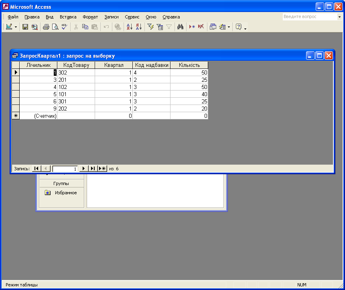Select the Код надбавки column header
345x290 pixels.
152,65
